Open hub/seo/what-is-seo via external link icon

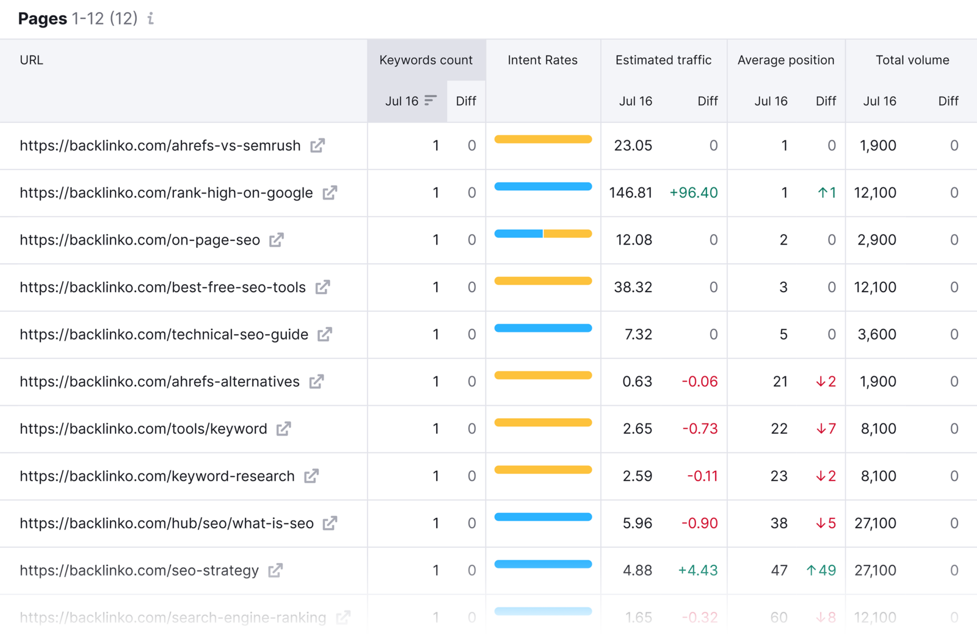coord(330,523)
